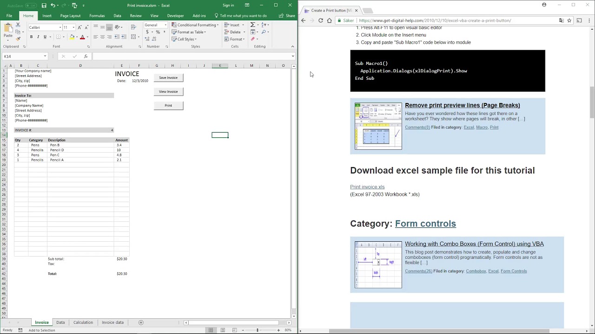Click the Share button in Excel

(x=287, y=16)
